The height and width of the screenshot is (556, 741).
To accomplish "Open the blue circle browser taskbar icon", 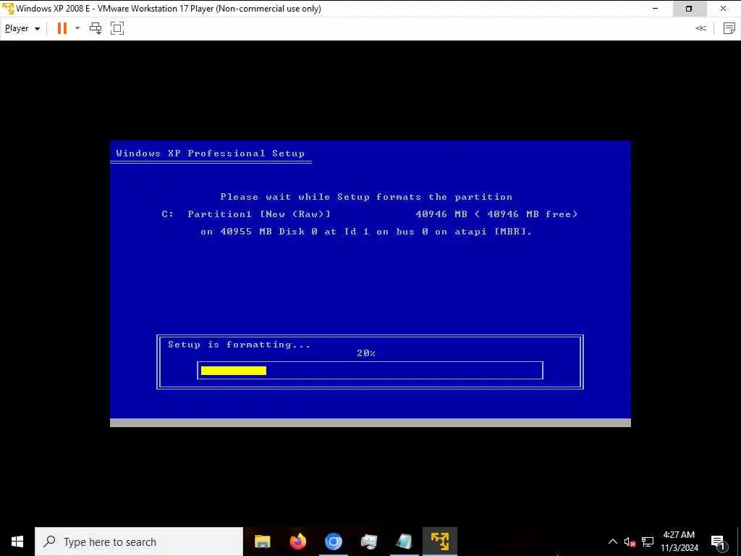I will pos(333,542).
